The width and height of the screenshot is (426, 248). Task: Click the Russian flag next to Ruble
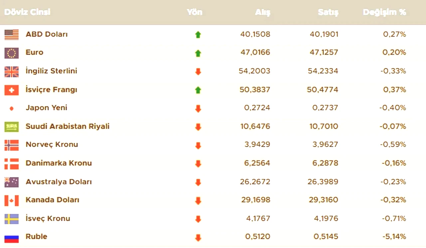click(x=12, y=238)
